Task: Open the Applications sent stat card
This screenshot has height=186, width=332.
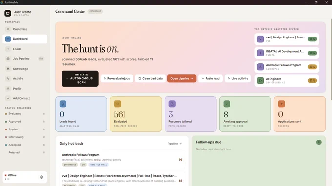Action: click(x=300, y=114)
